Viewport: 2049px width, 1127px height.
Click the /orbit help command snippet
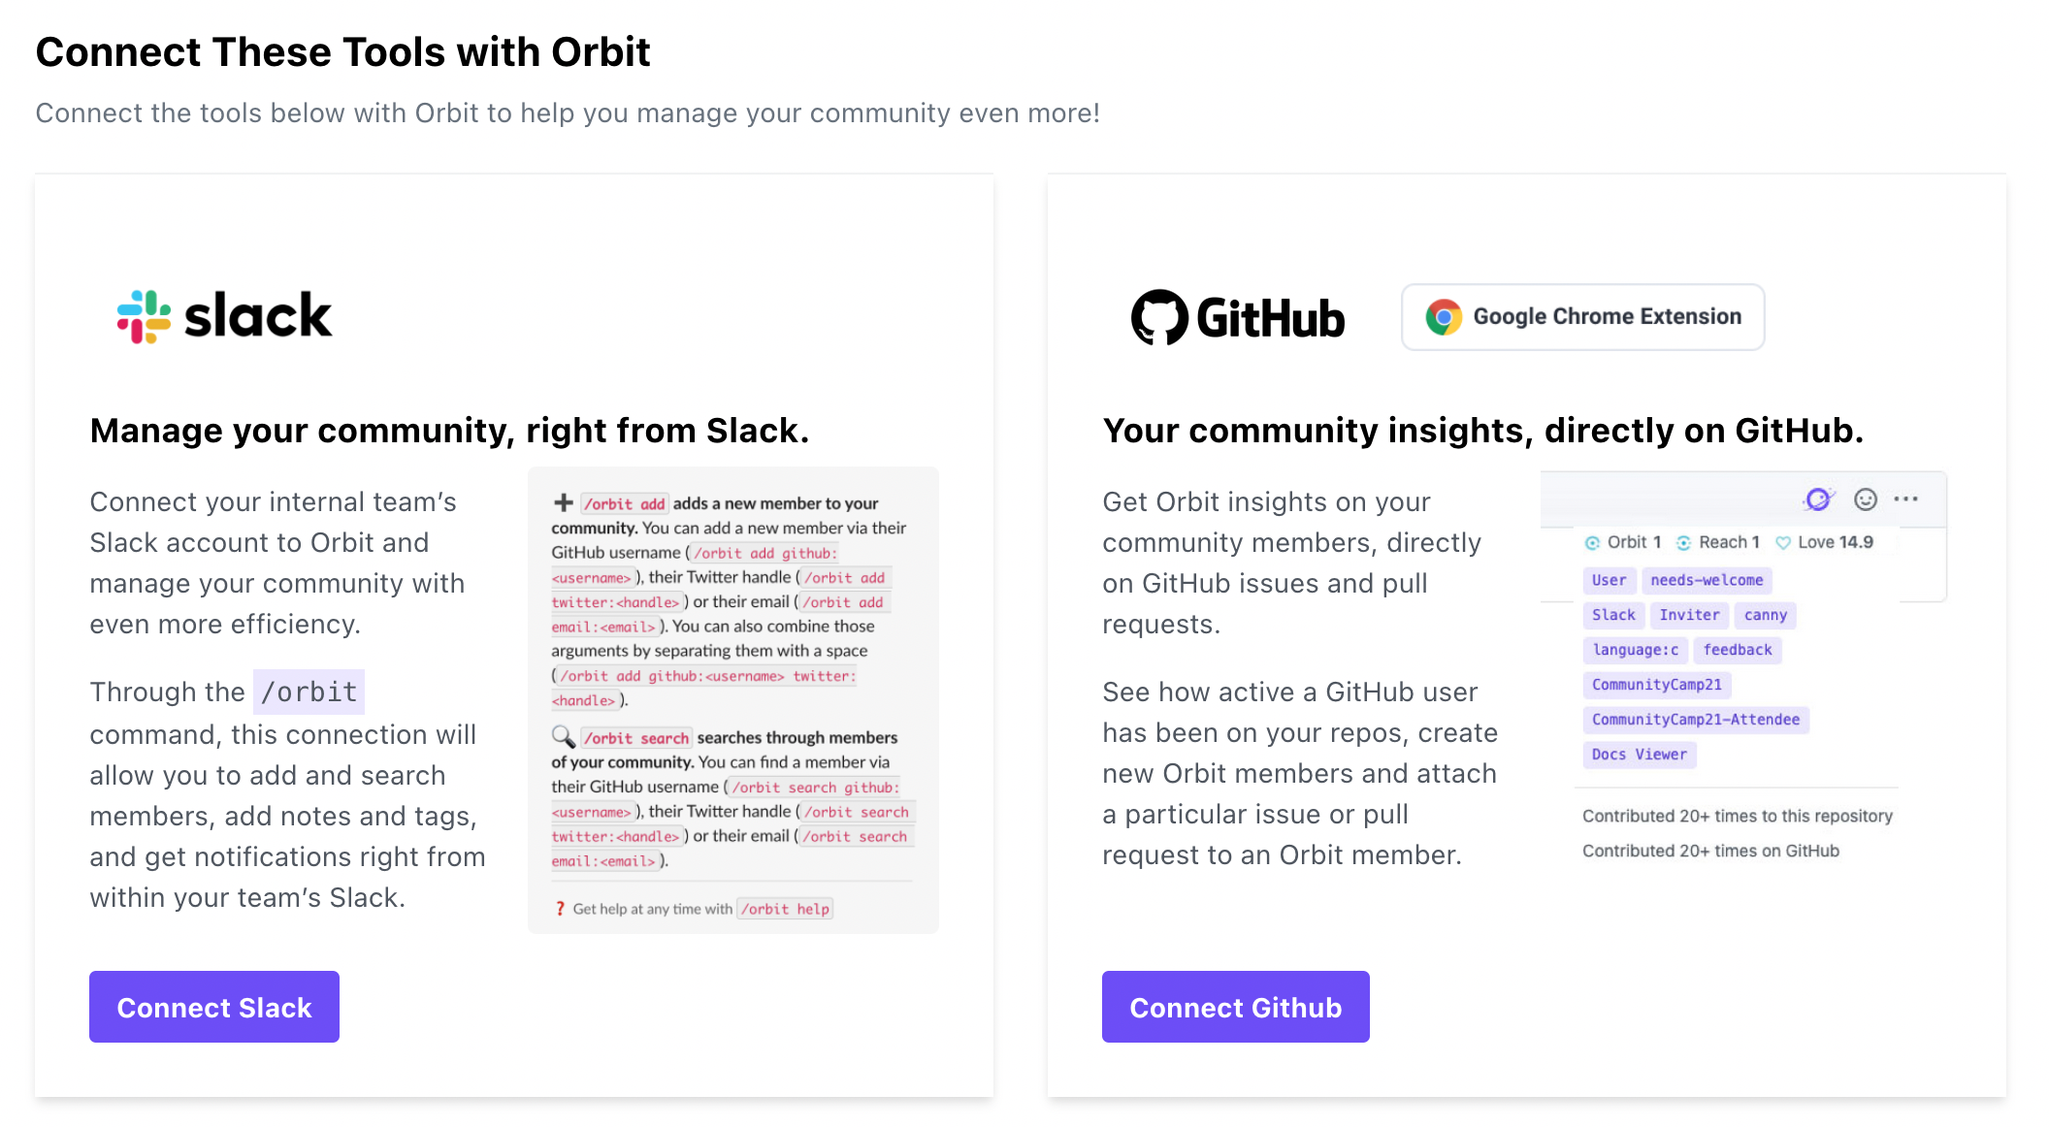click(785, 909)
